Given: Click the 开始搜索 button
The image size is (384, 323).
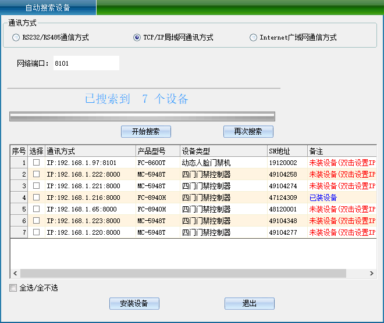Looking at the screenshot, I should click(145, 131).
